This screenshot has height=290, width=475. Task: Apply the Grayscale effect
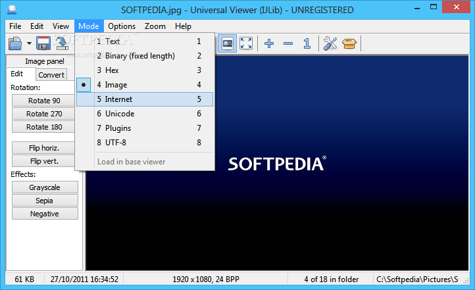[45, 187]
